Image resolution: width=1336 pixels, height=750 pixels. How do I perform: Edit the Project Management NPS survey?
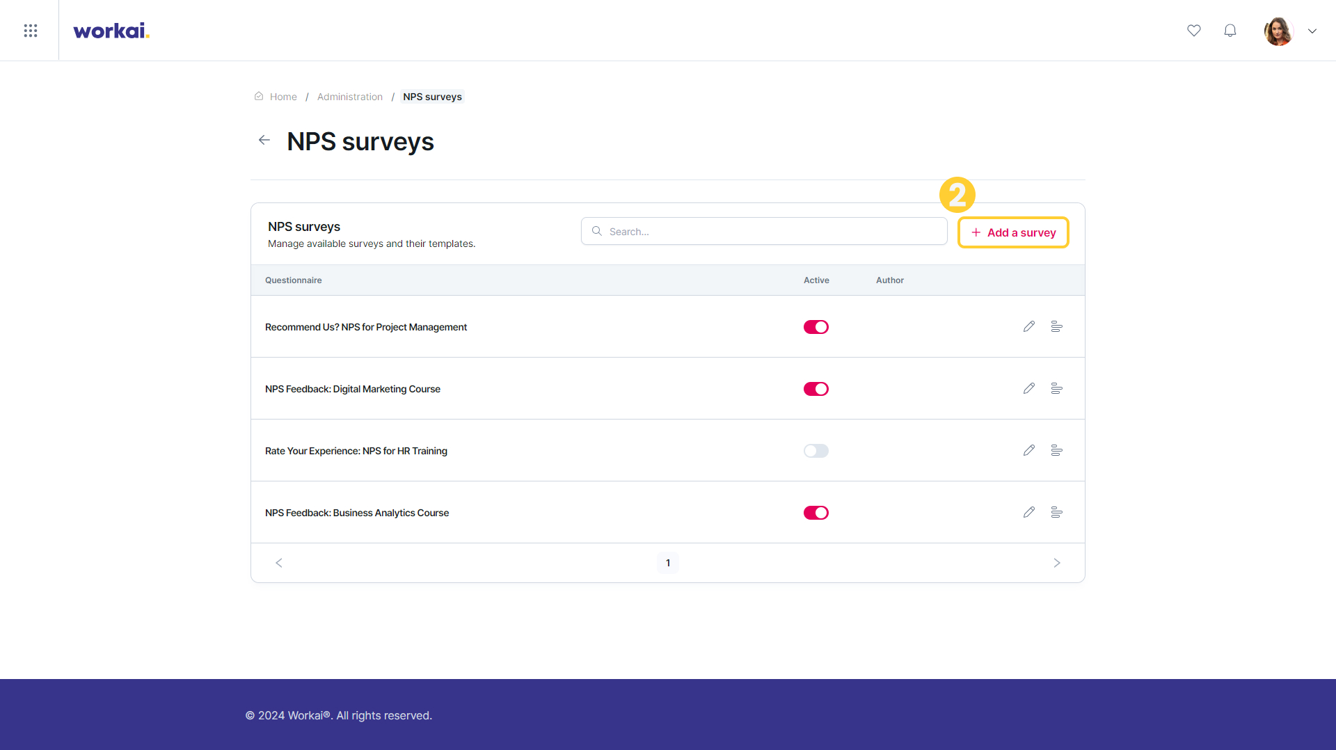[x=1029, y=326]
